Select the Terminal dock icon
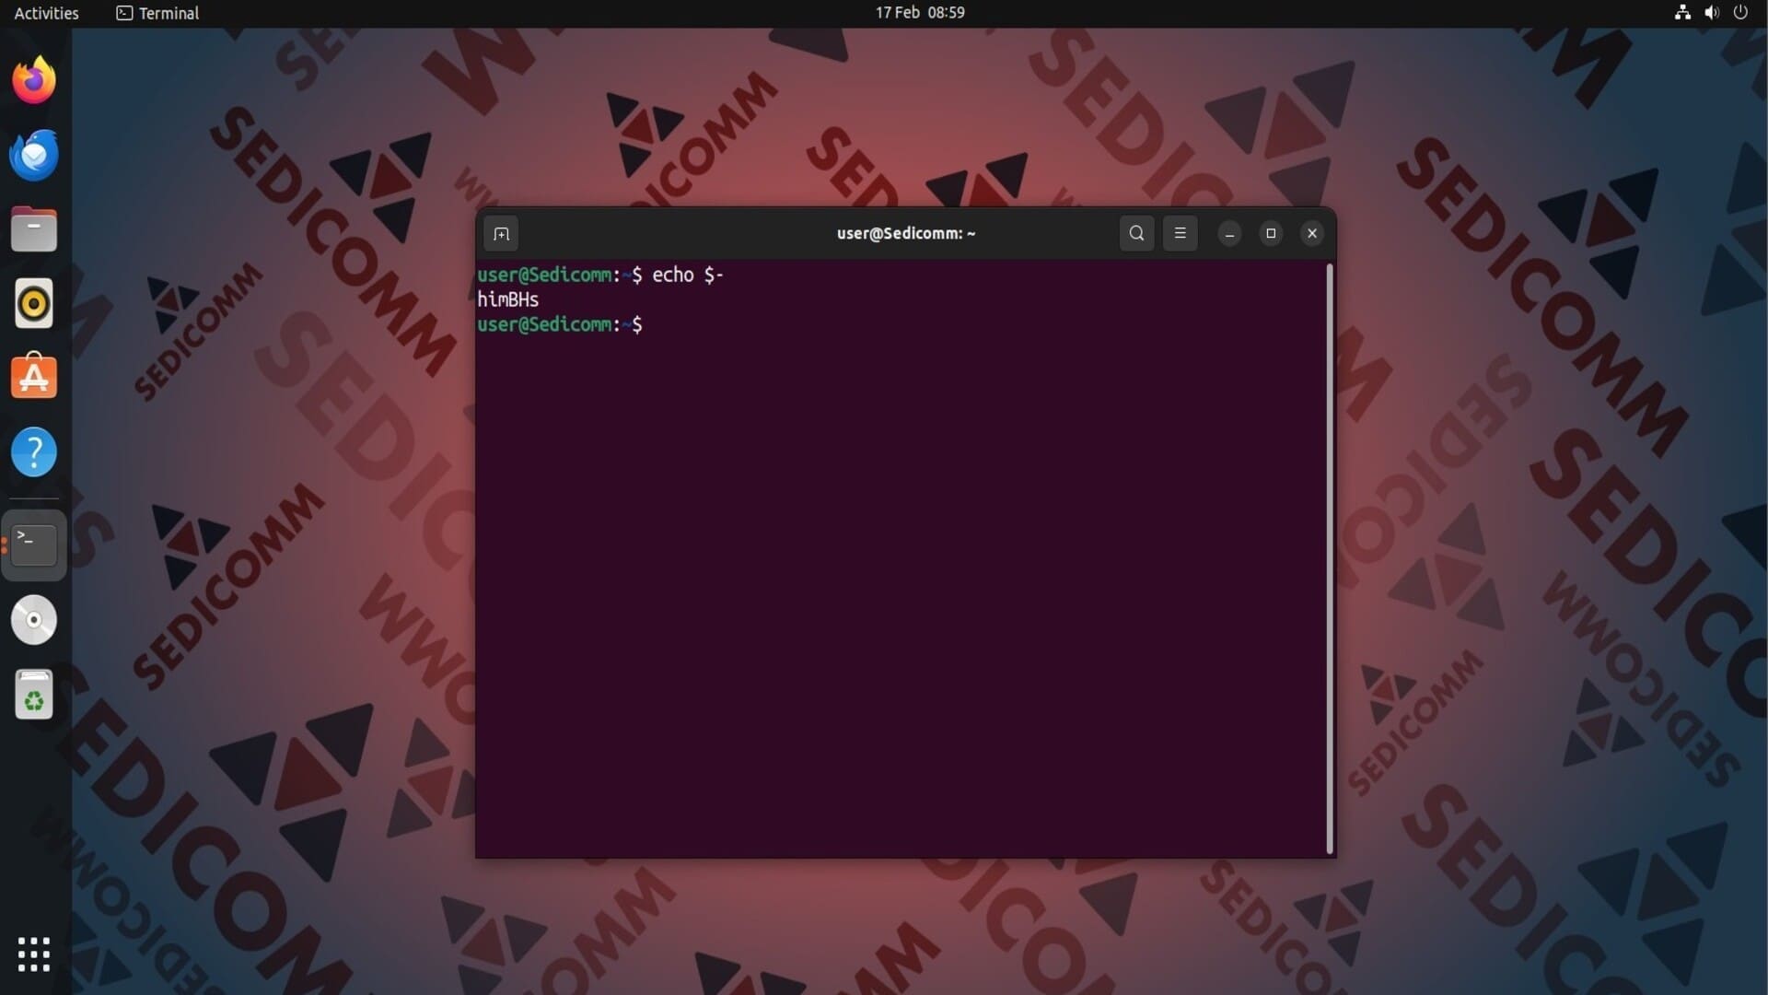1768x995 pixels. (x=34, y=545)
